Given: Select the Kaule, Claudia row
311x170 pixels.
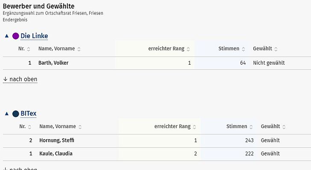Looking at the screenshot, I should point(157,154).
